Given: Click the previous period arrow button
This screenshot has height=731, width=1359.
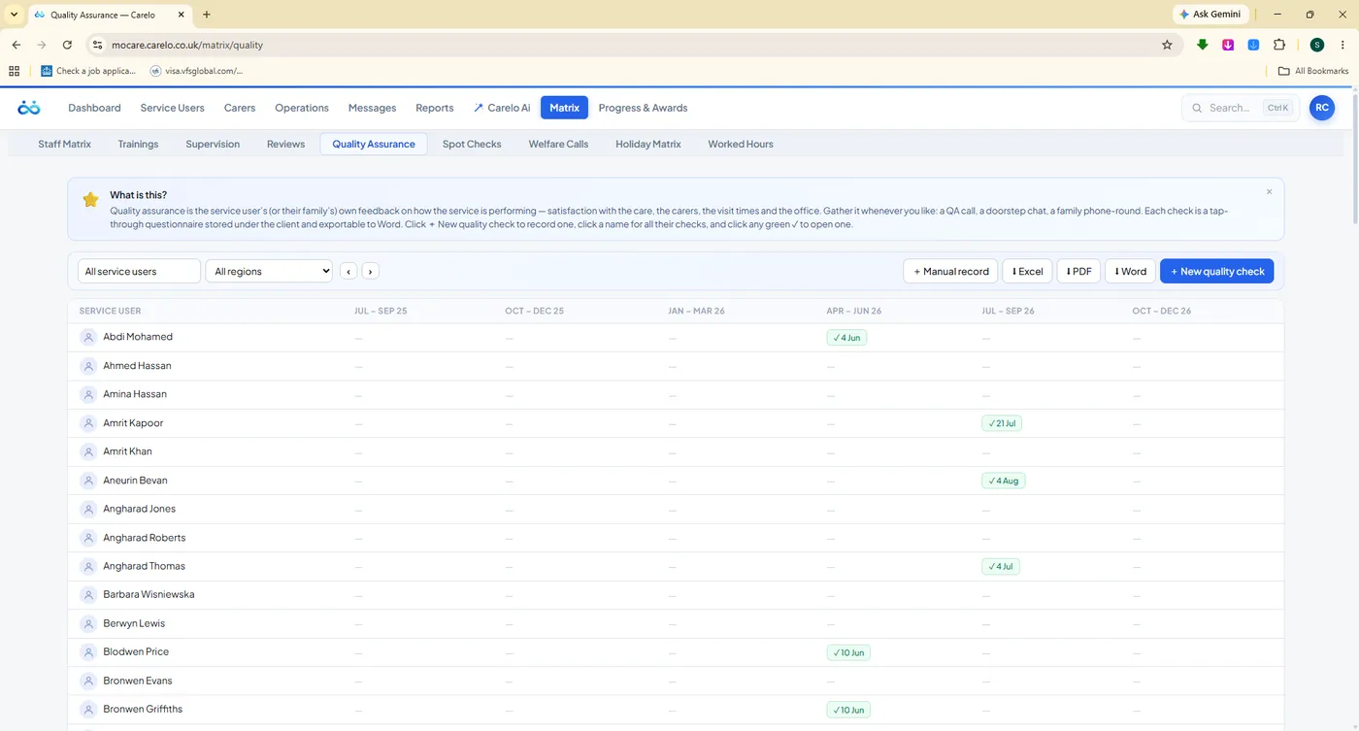Looking at the screenshot, I should pyautogui.click(x=348, y=272).
